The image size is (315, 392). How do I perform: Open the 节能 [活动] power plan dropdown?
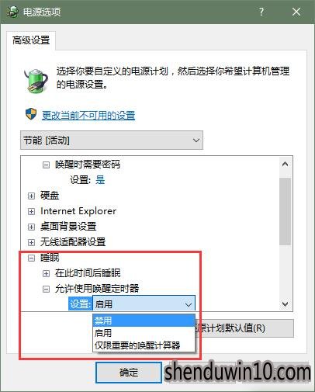click(x=112, y=140)
